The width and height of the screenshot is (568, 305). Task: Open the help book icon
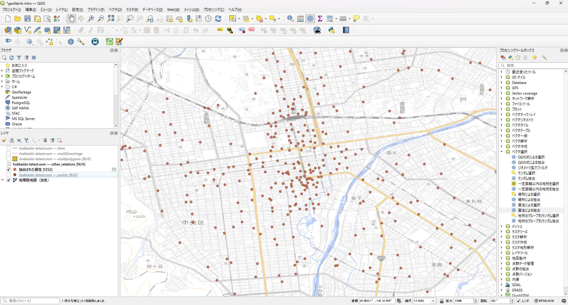point(346,30)
